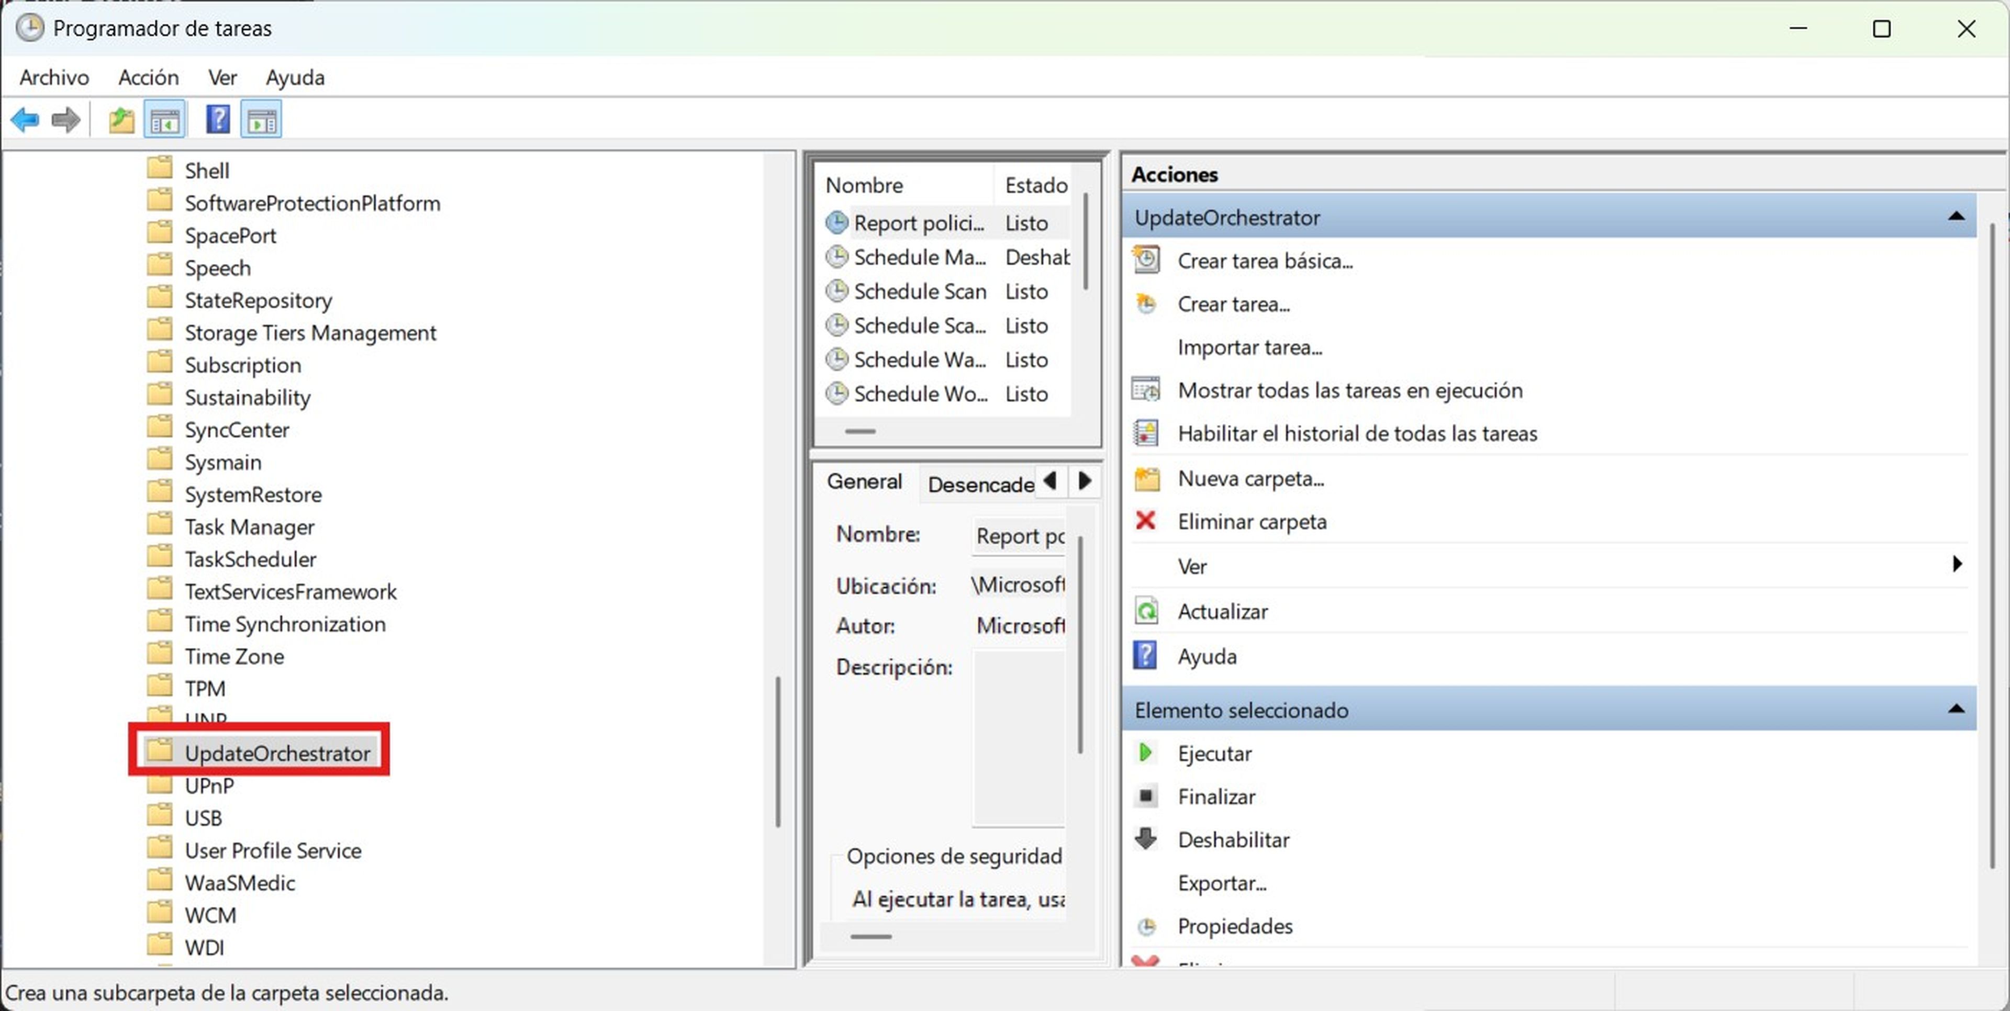Toggle the show/hide action pane icon

pos(261,120)
